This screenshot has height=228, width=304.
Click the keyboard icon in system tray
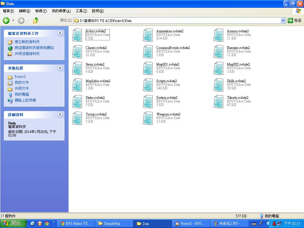[254, 224]
